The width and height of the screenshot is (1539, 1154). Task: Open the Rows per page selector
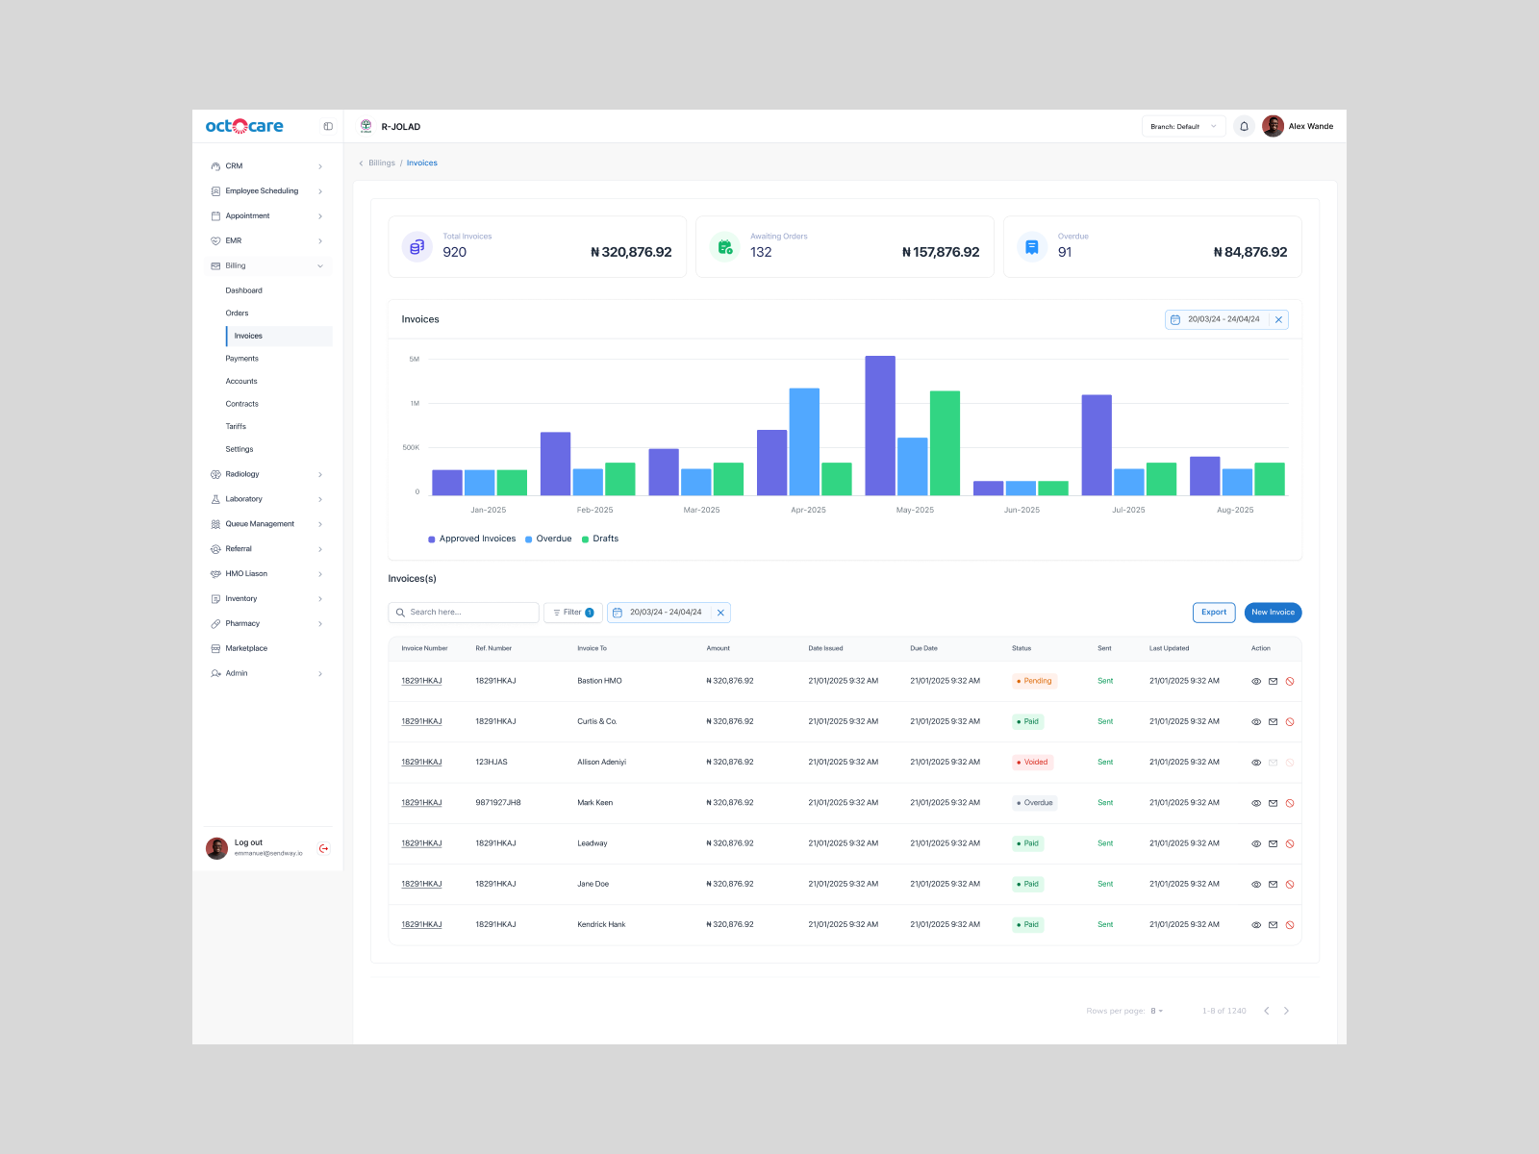[x=1157, y=1011]
